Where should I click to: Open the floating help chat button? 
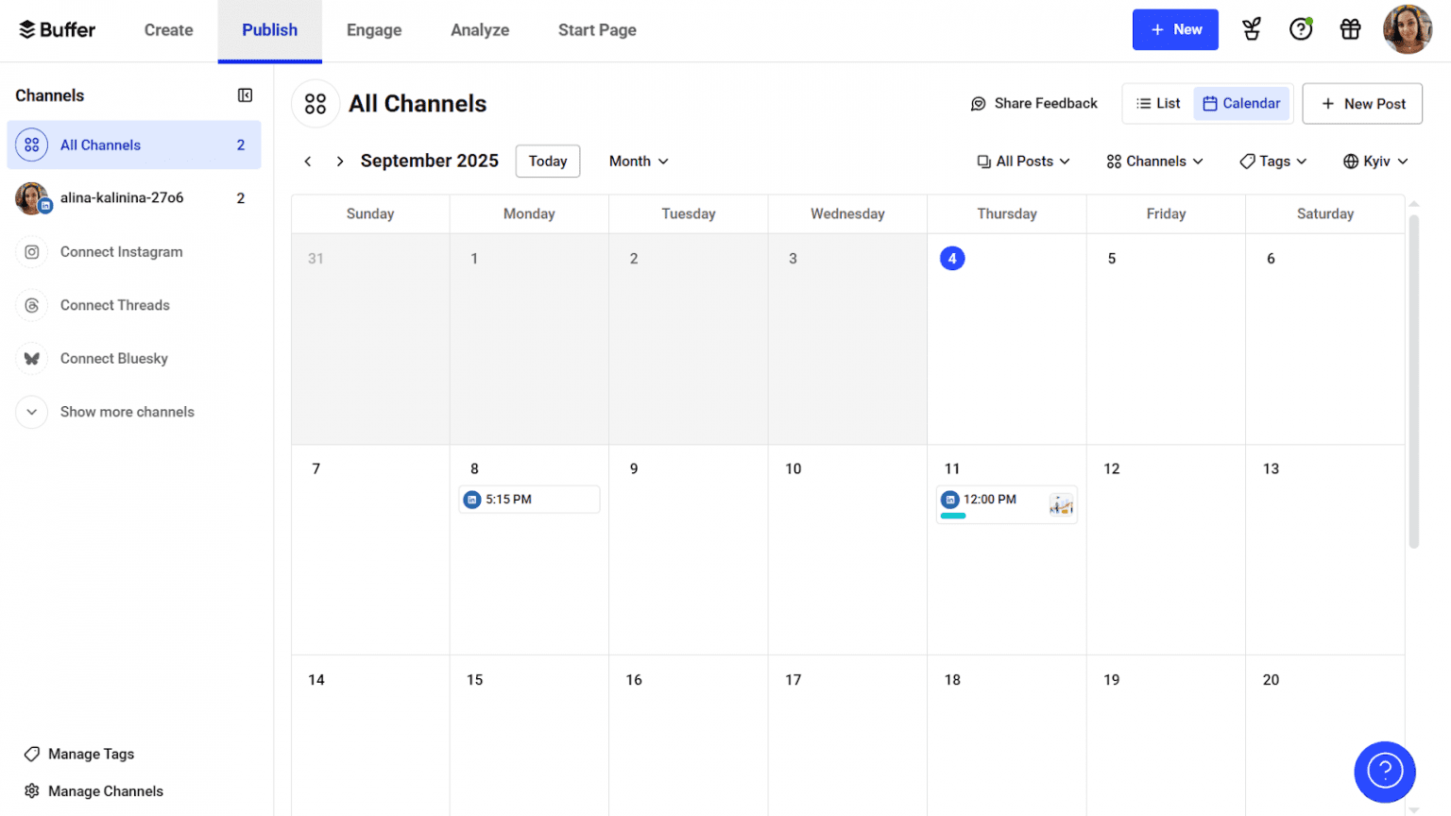tap(1384, 772)
